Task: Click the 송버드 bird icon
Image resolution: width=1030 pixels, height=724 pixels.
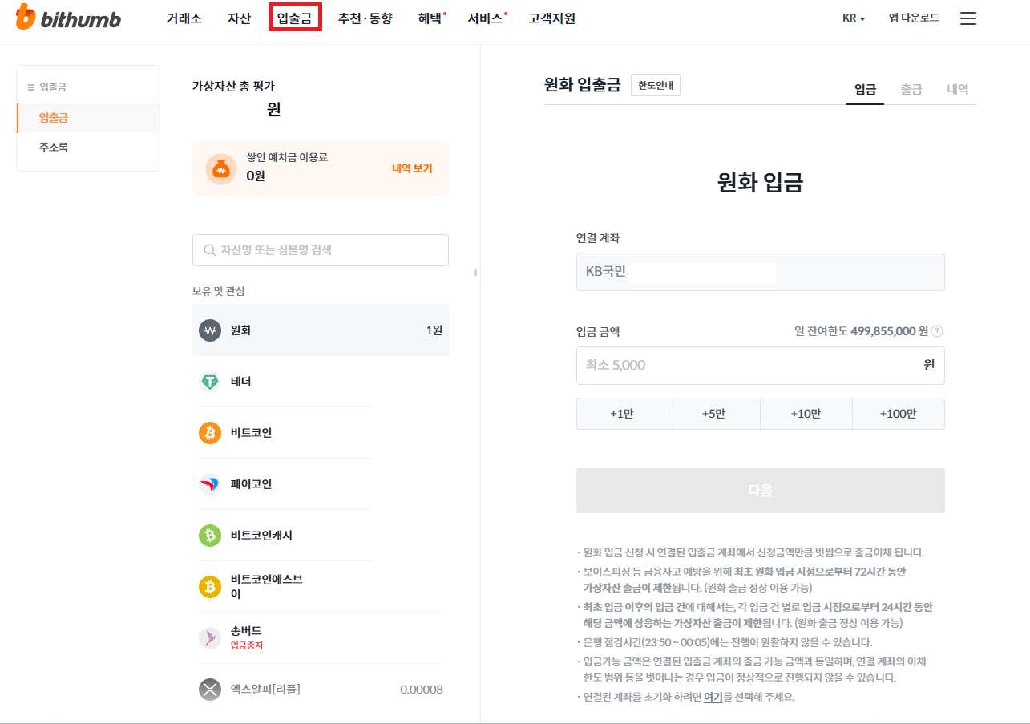Action: tap(210, 638)
